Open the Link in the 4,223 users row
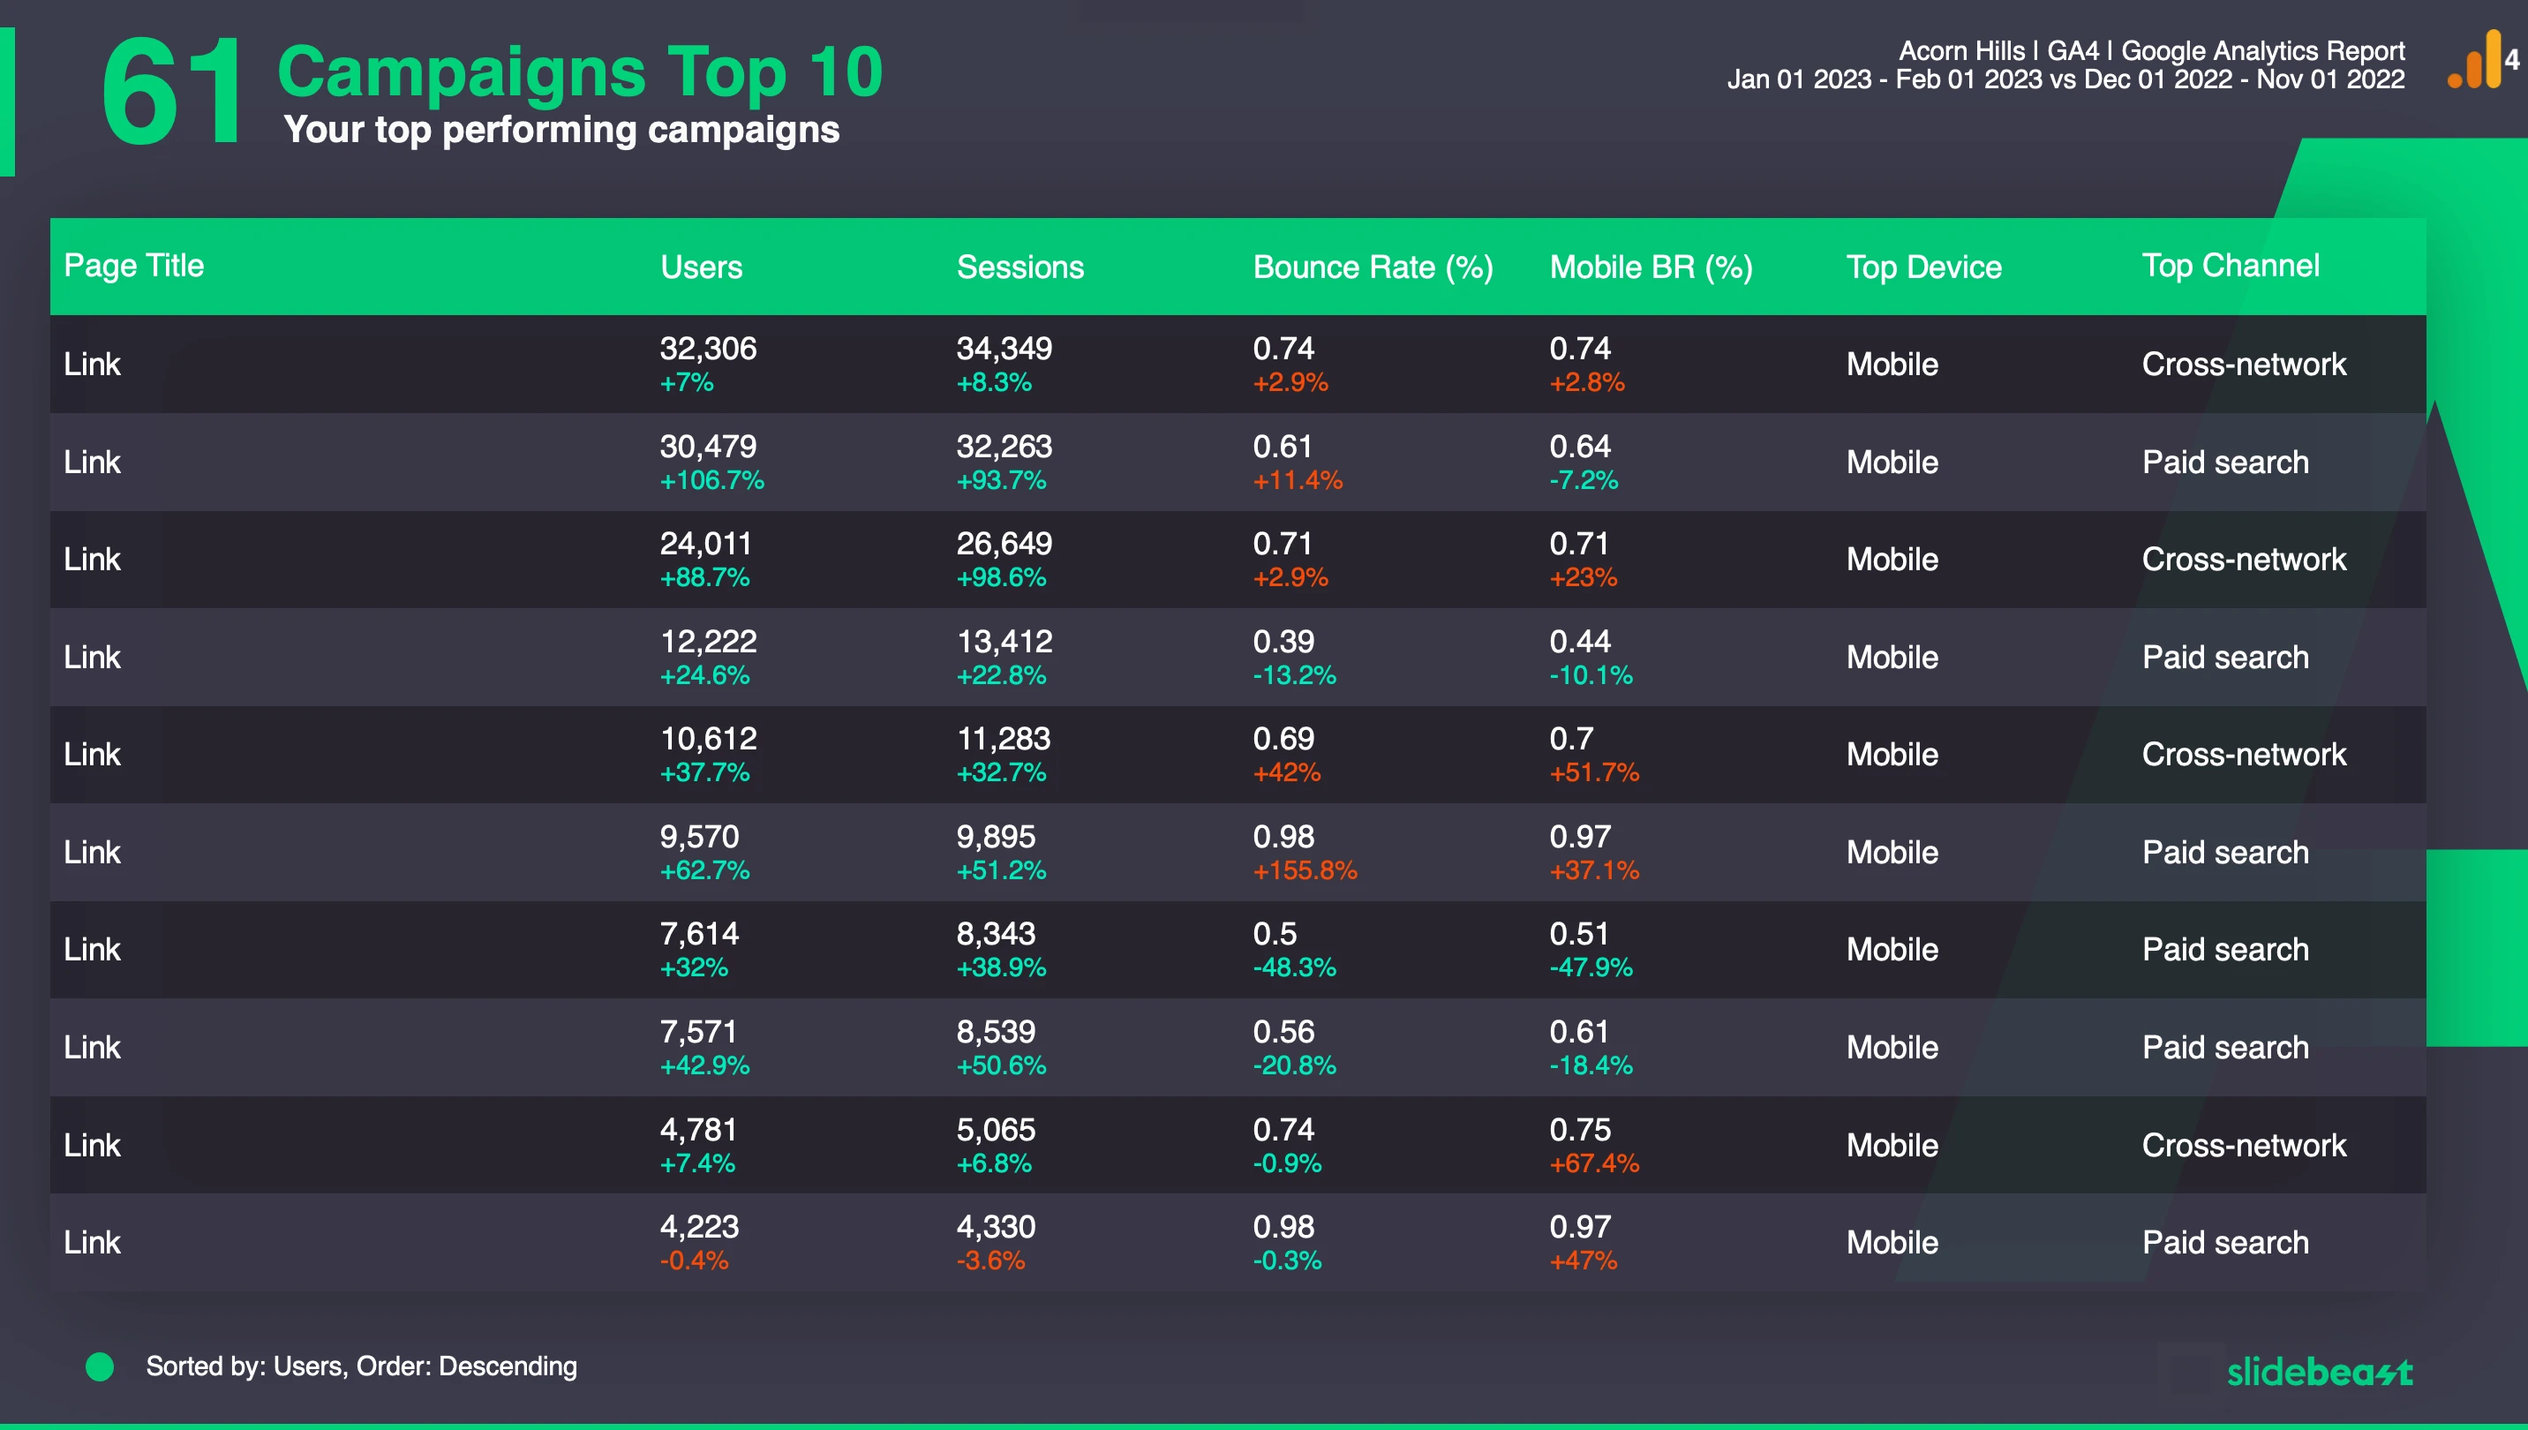This screenshot has height=1430, width=2528. click(93, 1242)
